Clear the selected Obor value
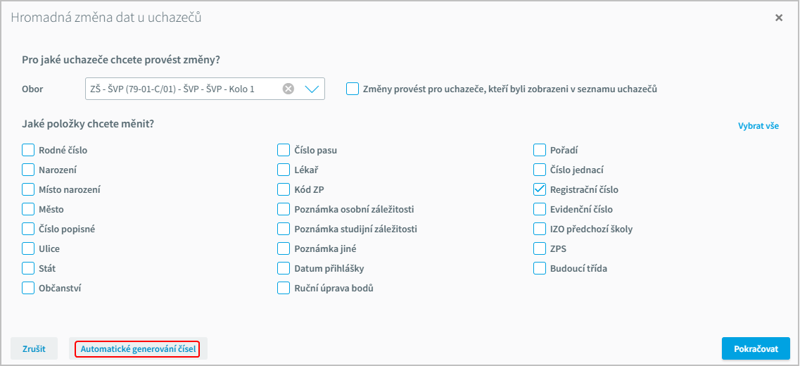Viewport: 800px width, 366px height. point(288,89)
